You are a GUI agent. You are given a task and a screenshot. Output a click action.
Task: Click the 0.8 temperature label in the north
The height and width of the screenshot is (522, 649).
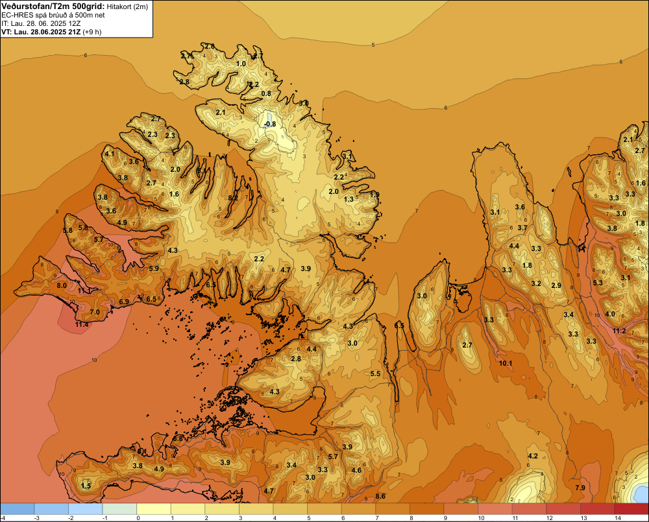(266, 93)
